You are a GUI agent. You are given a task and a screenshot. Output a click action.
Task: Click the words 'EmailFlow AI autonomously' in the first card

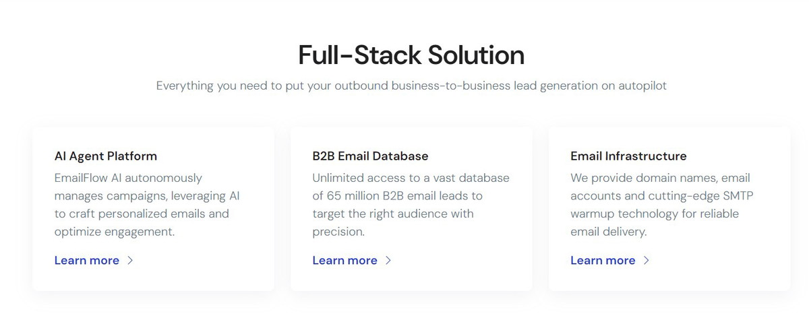coord(128,178)
